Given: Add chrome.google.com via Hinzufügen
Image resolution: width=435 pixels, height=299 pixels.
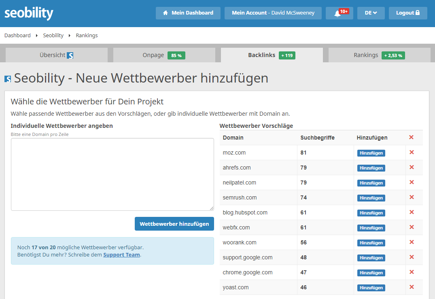Looking at the screenshot, I should [x=371, y=273].
